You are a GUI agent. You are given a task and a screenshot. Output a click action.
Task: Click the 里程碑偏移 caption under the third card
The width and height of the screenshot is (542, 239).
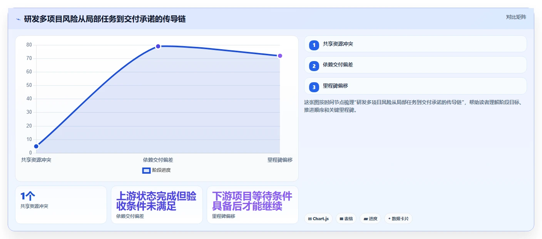224,216
